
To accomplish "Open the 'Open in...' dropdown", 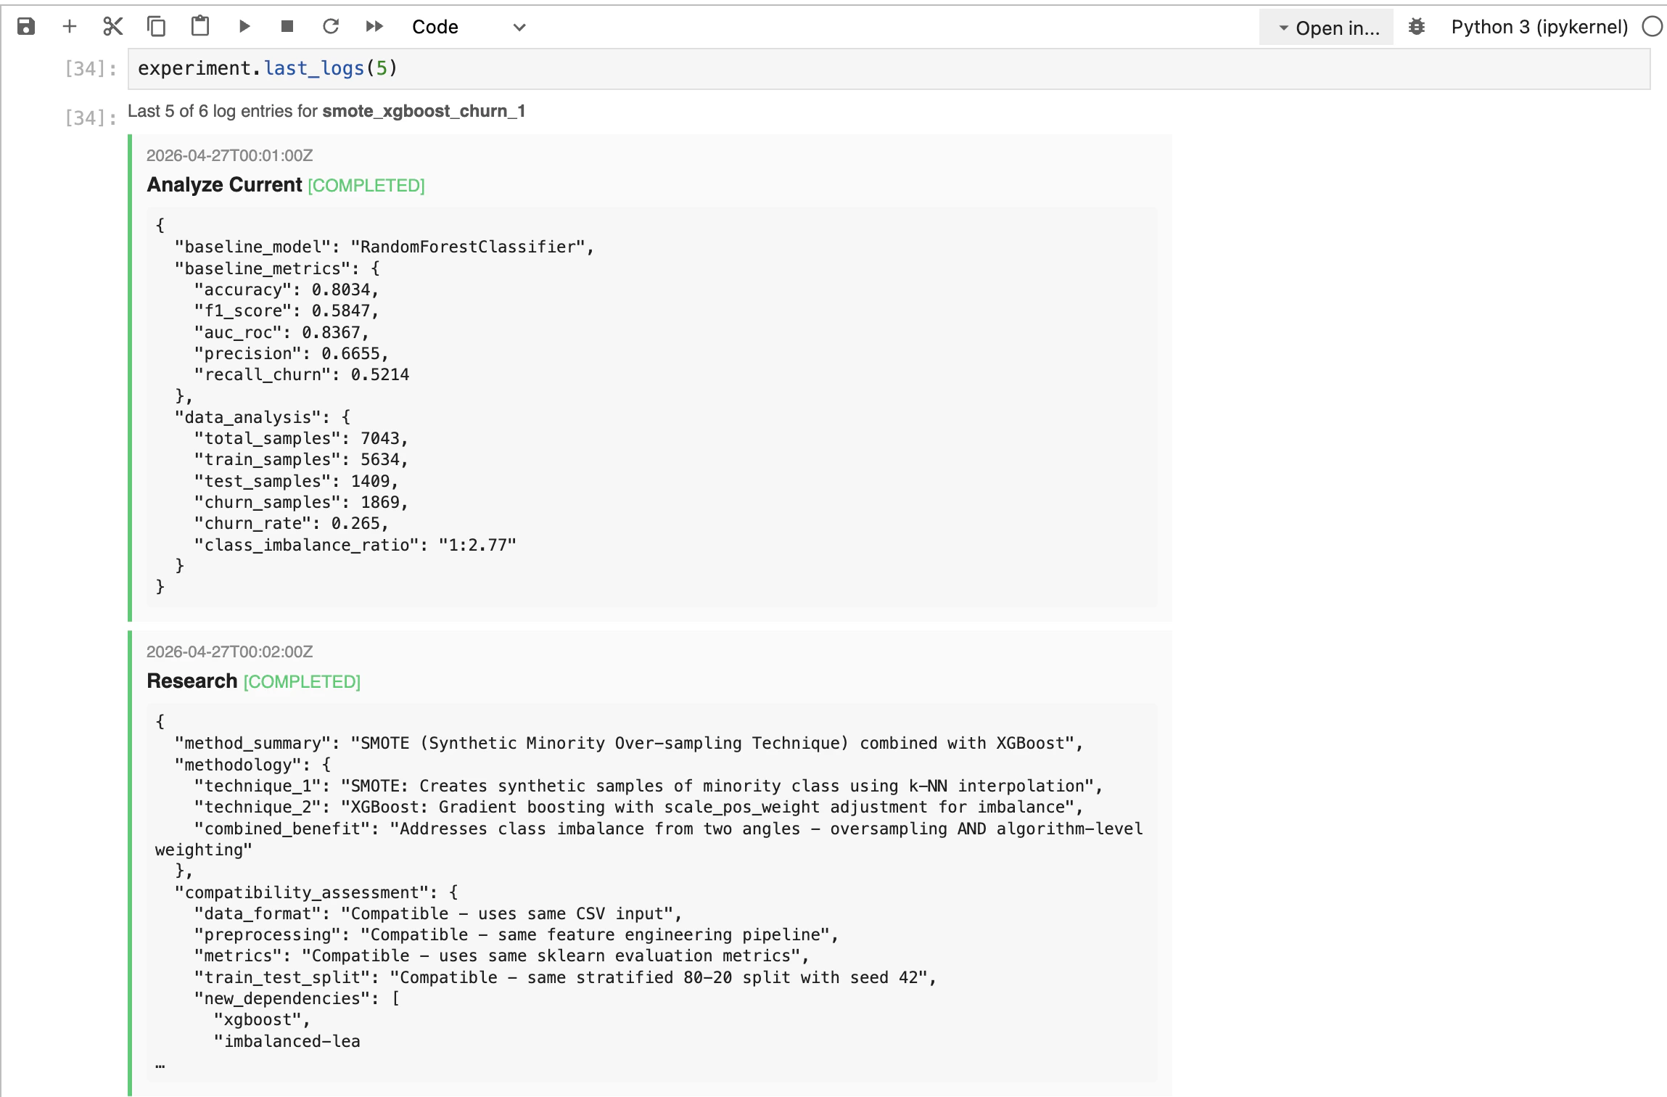I will pos(1327,28).
